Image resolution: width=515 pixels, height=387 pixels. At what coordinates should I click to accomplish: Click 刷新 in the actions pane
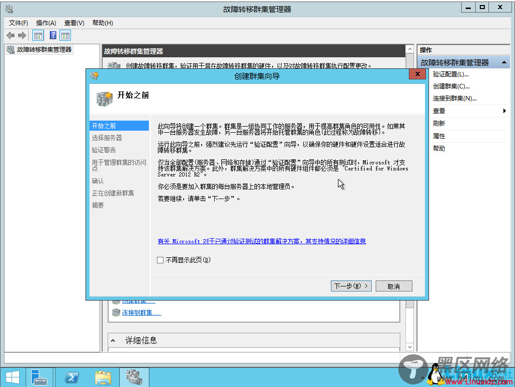(439, 124)
